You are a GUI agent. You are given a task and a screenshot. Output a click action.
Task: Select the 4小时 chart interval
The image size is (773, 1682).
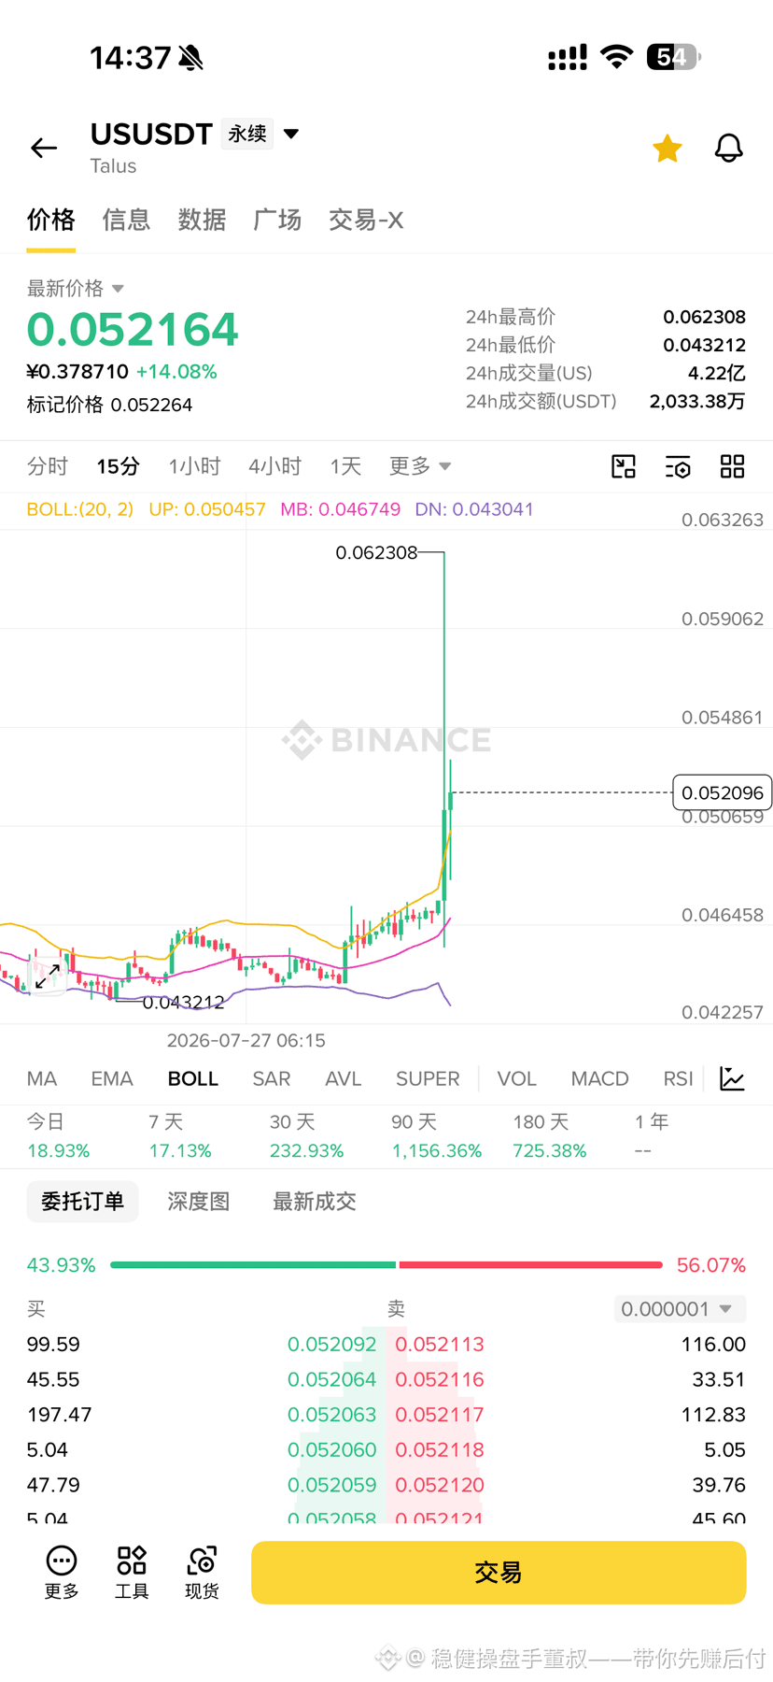click(274, 466)
